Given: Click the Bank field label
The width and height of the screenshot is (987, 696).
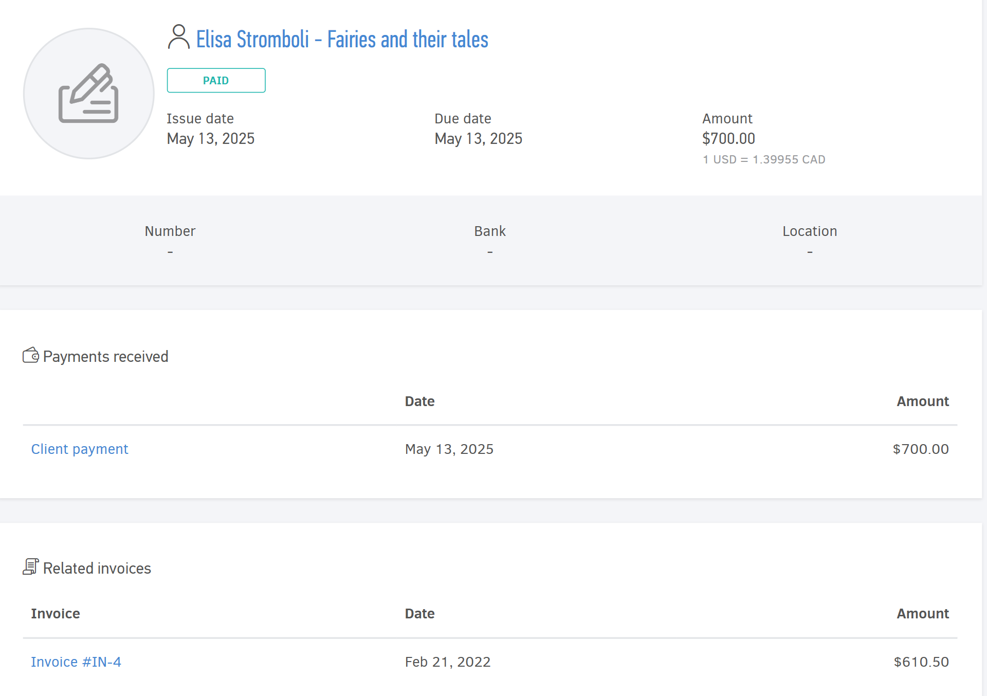Looking at the screenshot, I should click(x=490, y=231).
